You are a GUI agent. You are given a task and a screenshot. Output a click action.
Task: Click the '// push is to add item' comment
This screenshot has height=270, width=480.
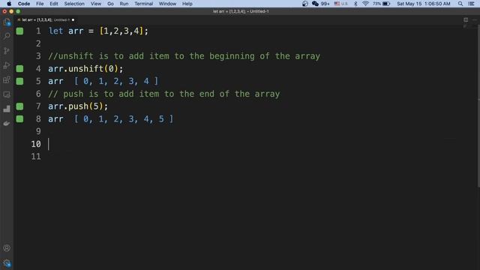(163, 94)
